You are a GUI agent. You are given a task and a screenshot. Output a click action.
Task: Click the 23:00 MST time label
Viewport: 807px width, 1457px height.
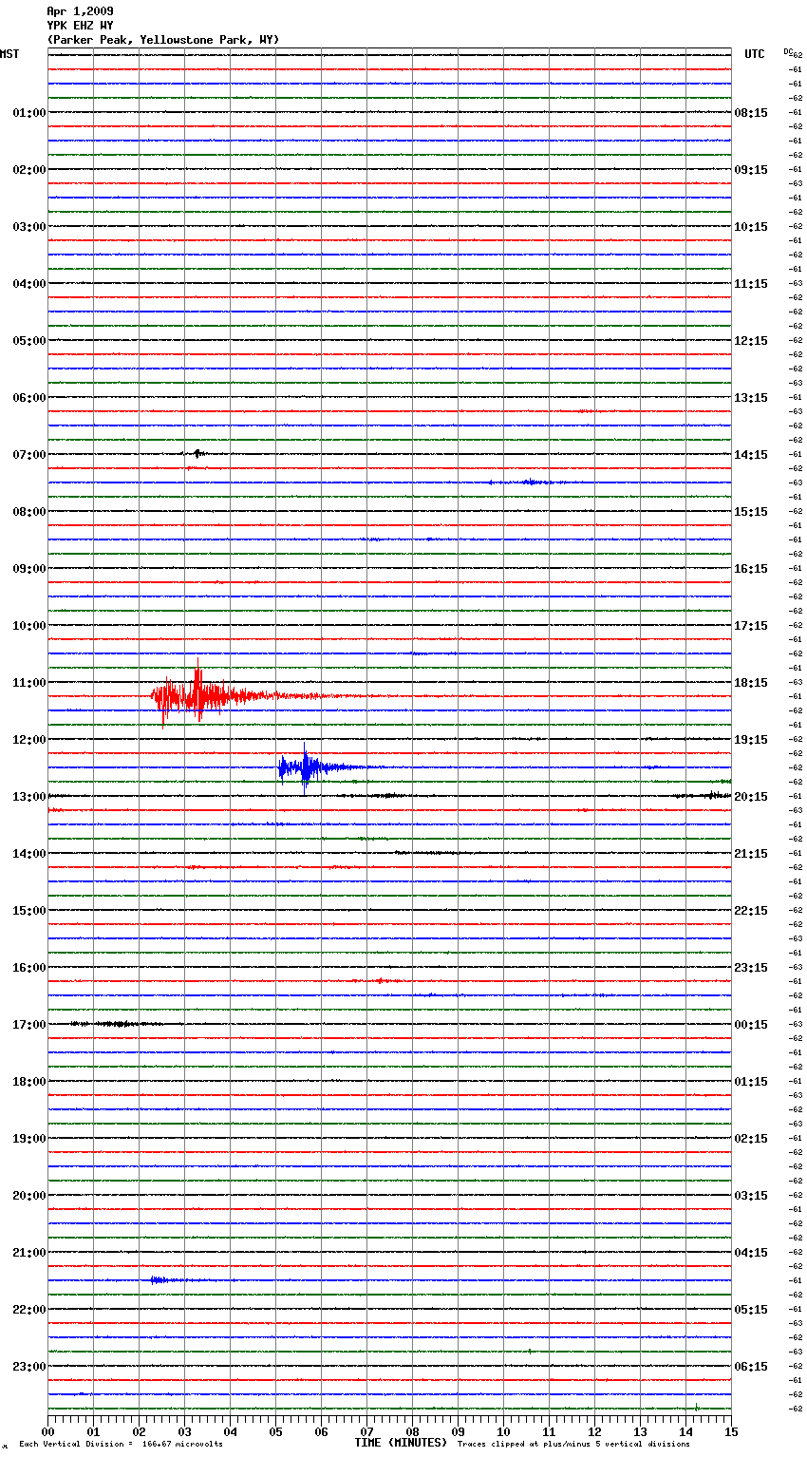click(x=28, y=1367)
